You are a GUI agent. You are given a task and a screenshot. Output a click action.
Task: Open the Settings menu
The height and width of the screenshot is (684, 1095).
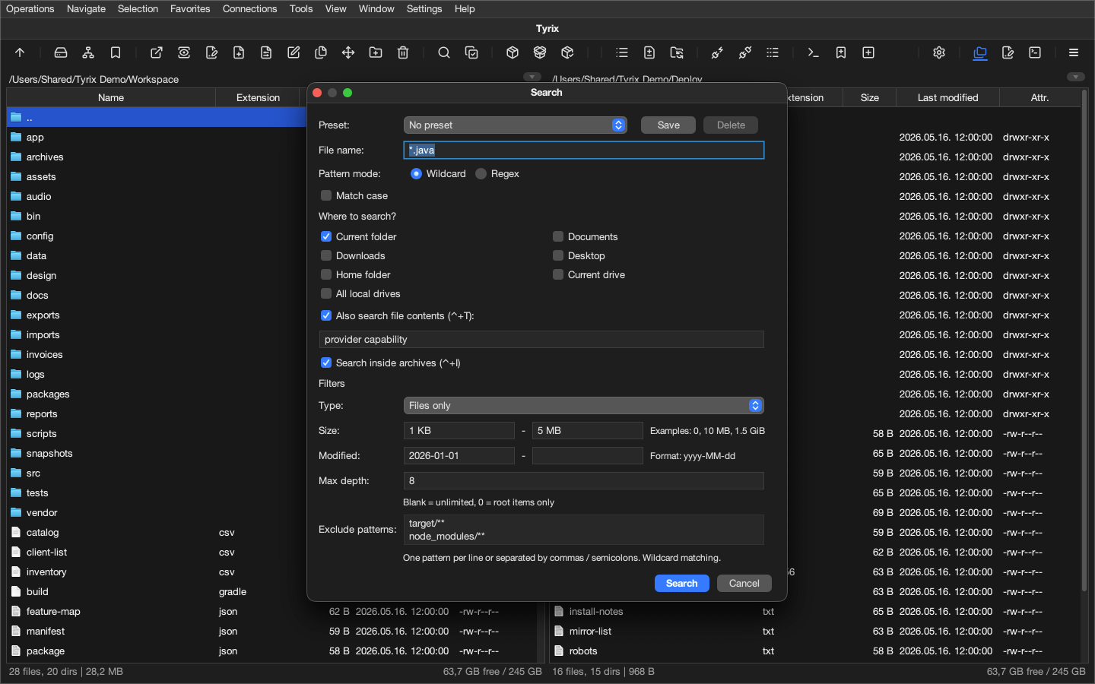[424, 9]
